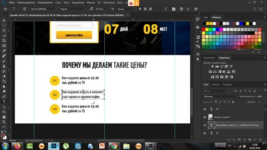
Task: Switch to the Каналы tab
Action: click(x=216, y=85)
